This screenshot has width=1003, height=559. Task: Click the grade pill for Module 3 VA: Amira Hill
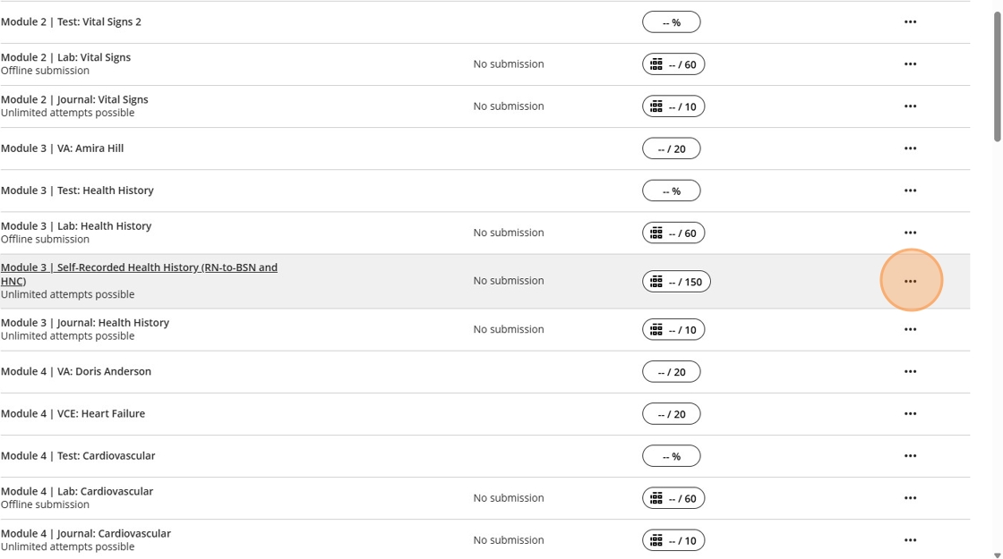pyautogui.click(x=671, y=148)
